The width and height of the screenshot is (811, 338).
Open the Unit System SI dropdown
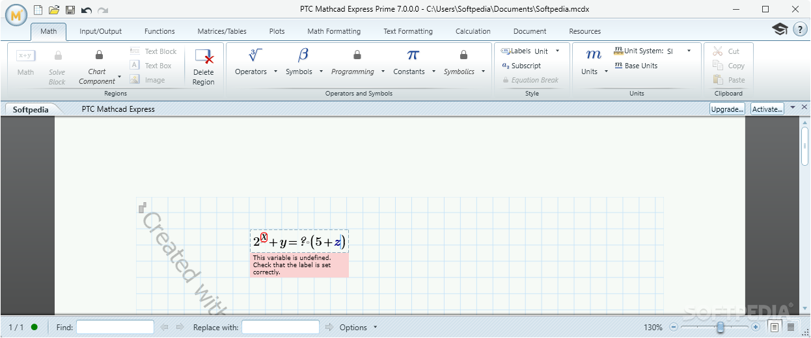[689, 51]
